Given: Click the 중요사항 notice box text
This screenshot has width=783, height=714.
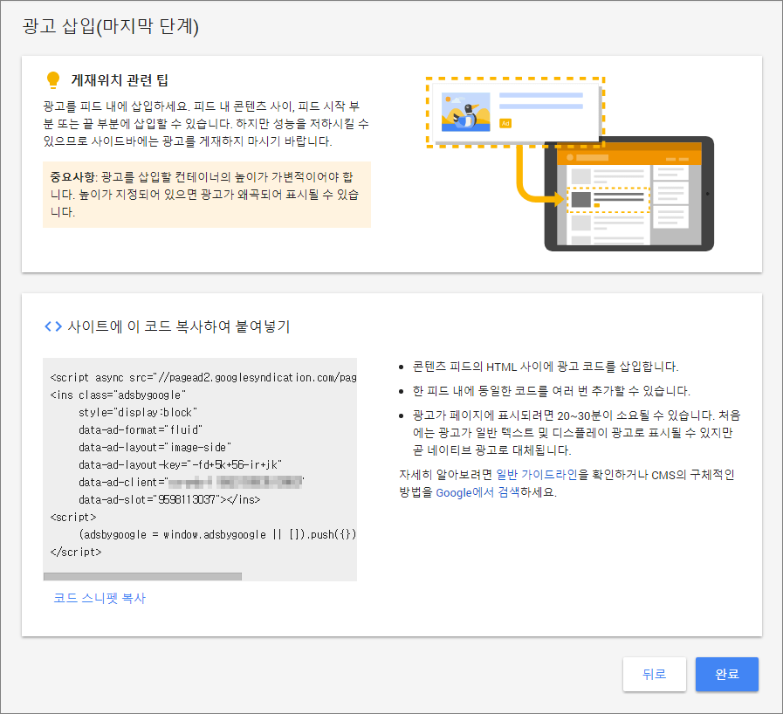Looking at the screenshot, I should (x=207, y=195).
